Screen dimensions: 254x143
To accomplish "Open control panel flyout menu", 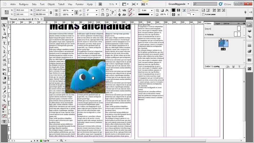I will tap(251, 12).
